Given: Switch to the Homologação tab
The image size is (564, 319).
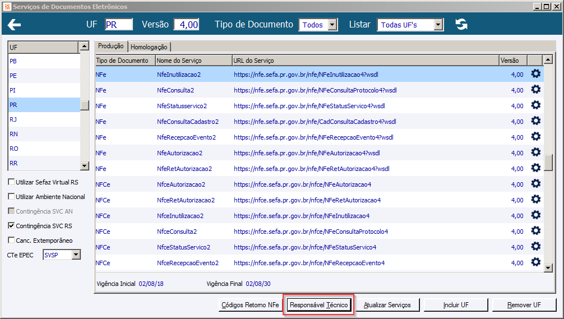Looking at the screenshot, I should point(149,47).
